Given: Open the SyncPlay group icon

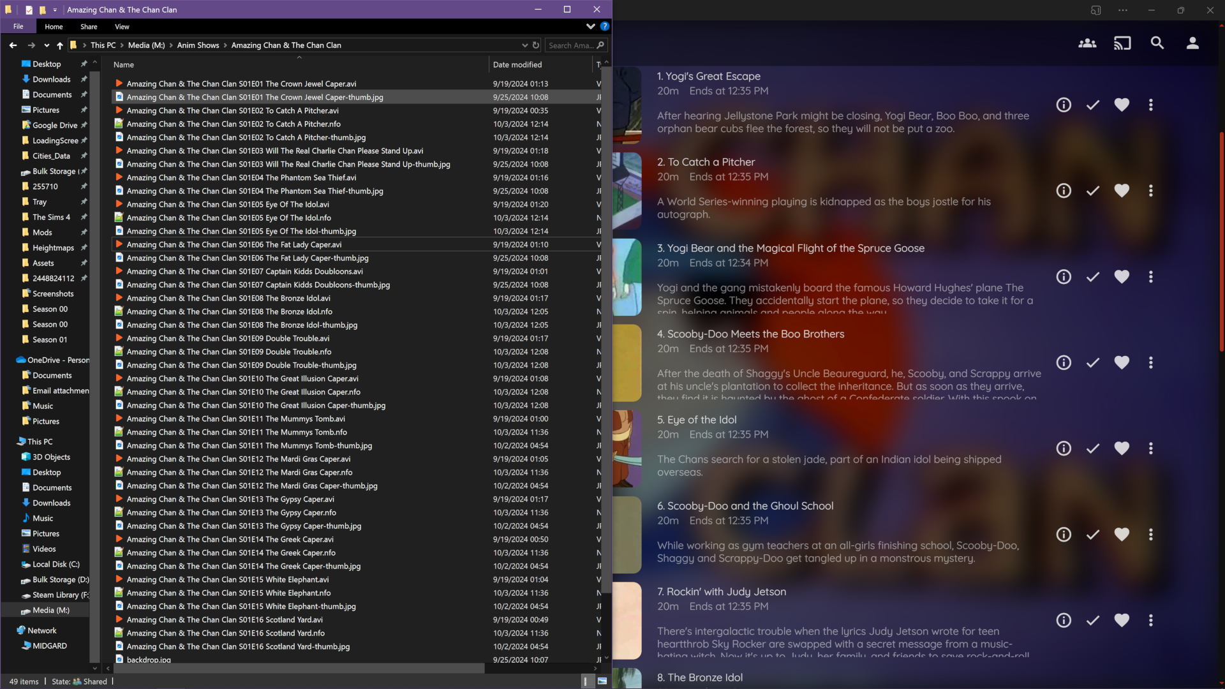Looking at the screenshot, I should (1087, 43).
